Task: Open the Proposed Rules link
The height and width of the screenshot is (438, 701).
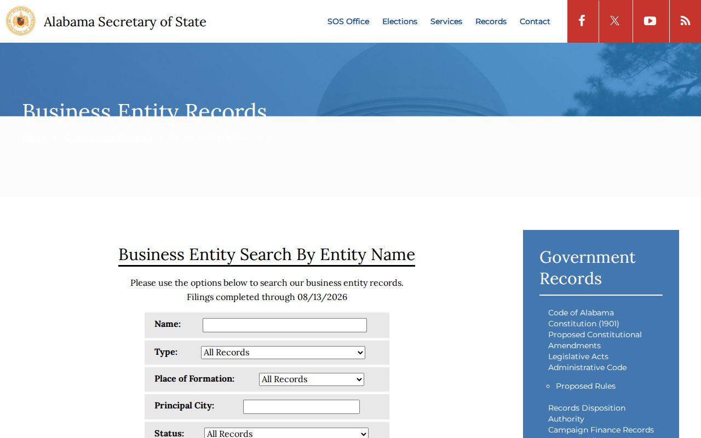Action: pyautogui.click(x=585, y=386)
